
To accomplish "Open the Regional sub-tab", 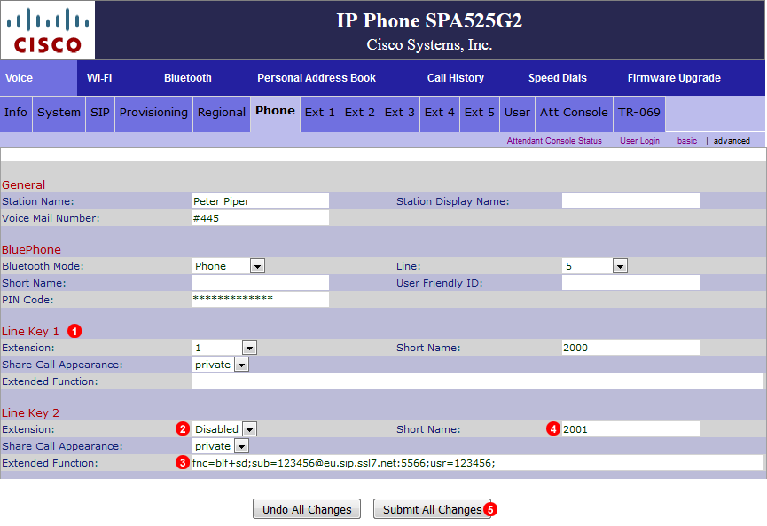I will point(222,114).
